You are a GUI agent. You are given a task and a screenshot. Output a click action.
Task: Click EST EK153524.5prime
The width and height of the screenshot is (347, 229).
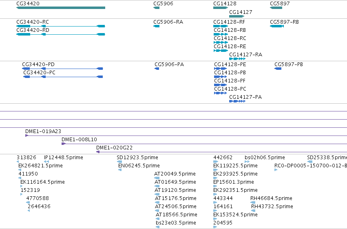point(215,219)
